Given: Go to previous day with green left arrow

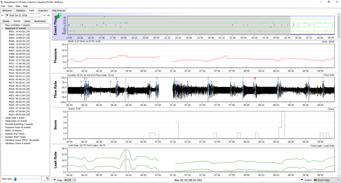Looking at the screenshot, I should click(2, 16).
